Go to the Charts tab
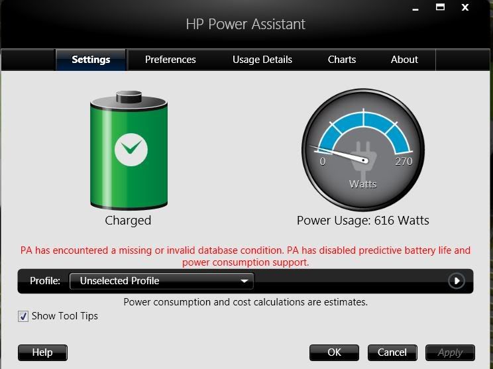 click(x=342, y=60)
